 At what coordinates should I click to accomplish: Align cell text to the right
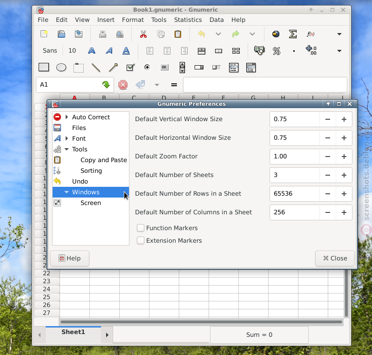tap(184, 51)
